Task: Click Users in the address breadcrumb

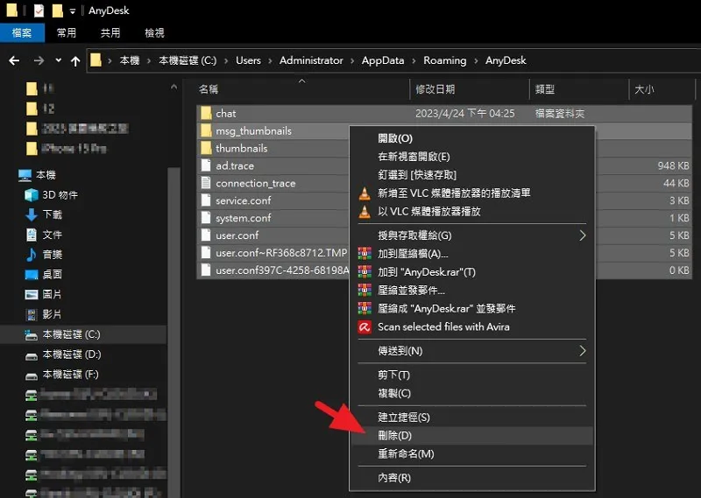Action: pyautogui.click(x=248, y=60)
